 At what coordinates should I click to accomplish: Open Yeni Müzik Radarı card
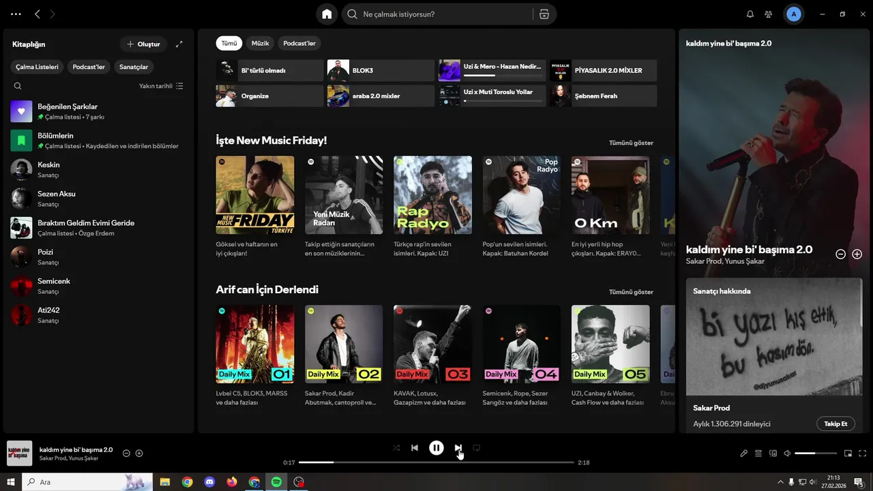[344, 207]
